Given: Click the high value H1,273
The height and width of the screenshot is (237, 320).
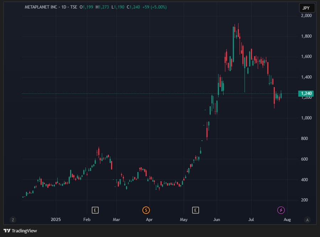Looking at the screenshot, I should [102, 7].
